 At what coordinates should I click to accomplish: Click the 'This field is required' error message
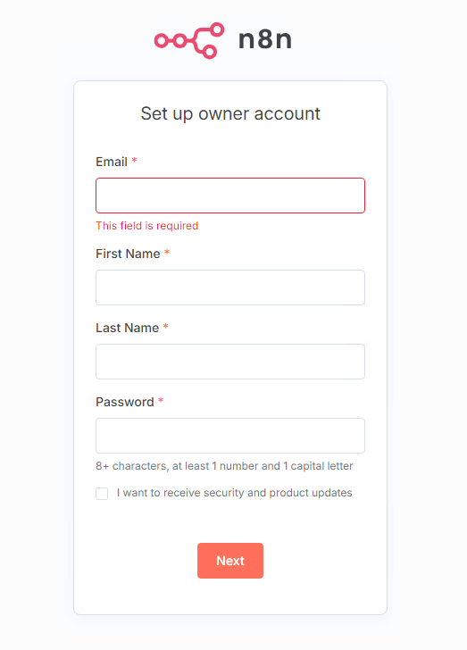coord(146,226)
